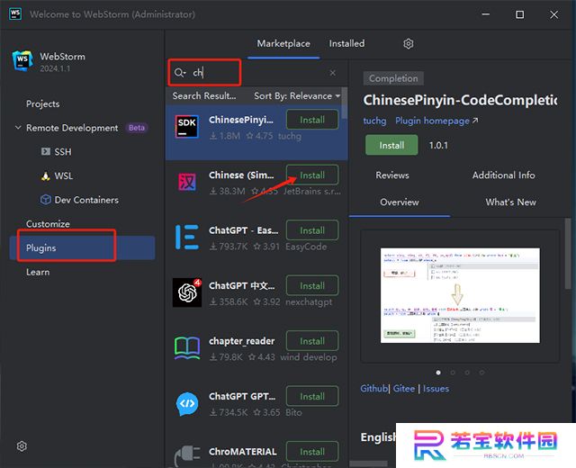Install the ChinesePinyin plugin from list
576x468 pixels.
pyautogui.click(x=312, y=120)
